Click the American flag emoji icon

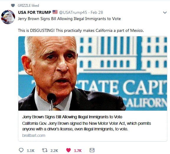click(x=55, y=12)
